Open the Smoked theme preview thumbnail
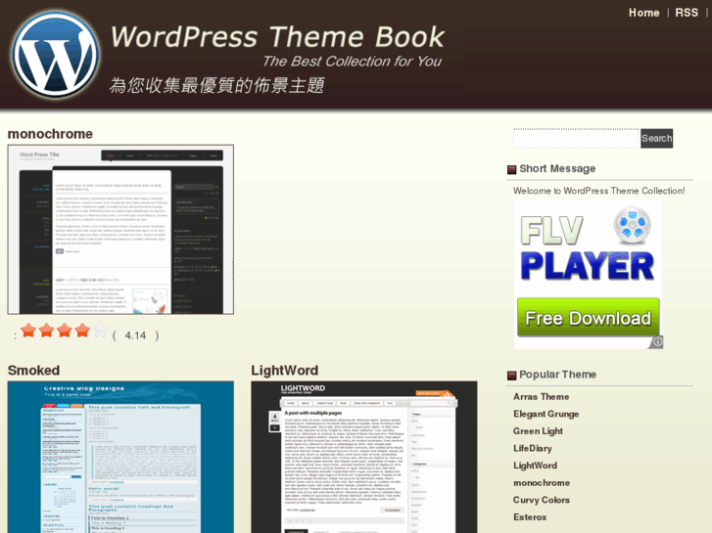712x533 pixels. [x=120, y=458]
